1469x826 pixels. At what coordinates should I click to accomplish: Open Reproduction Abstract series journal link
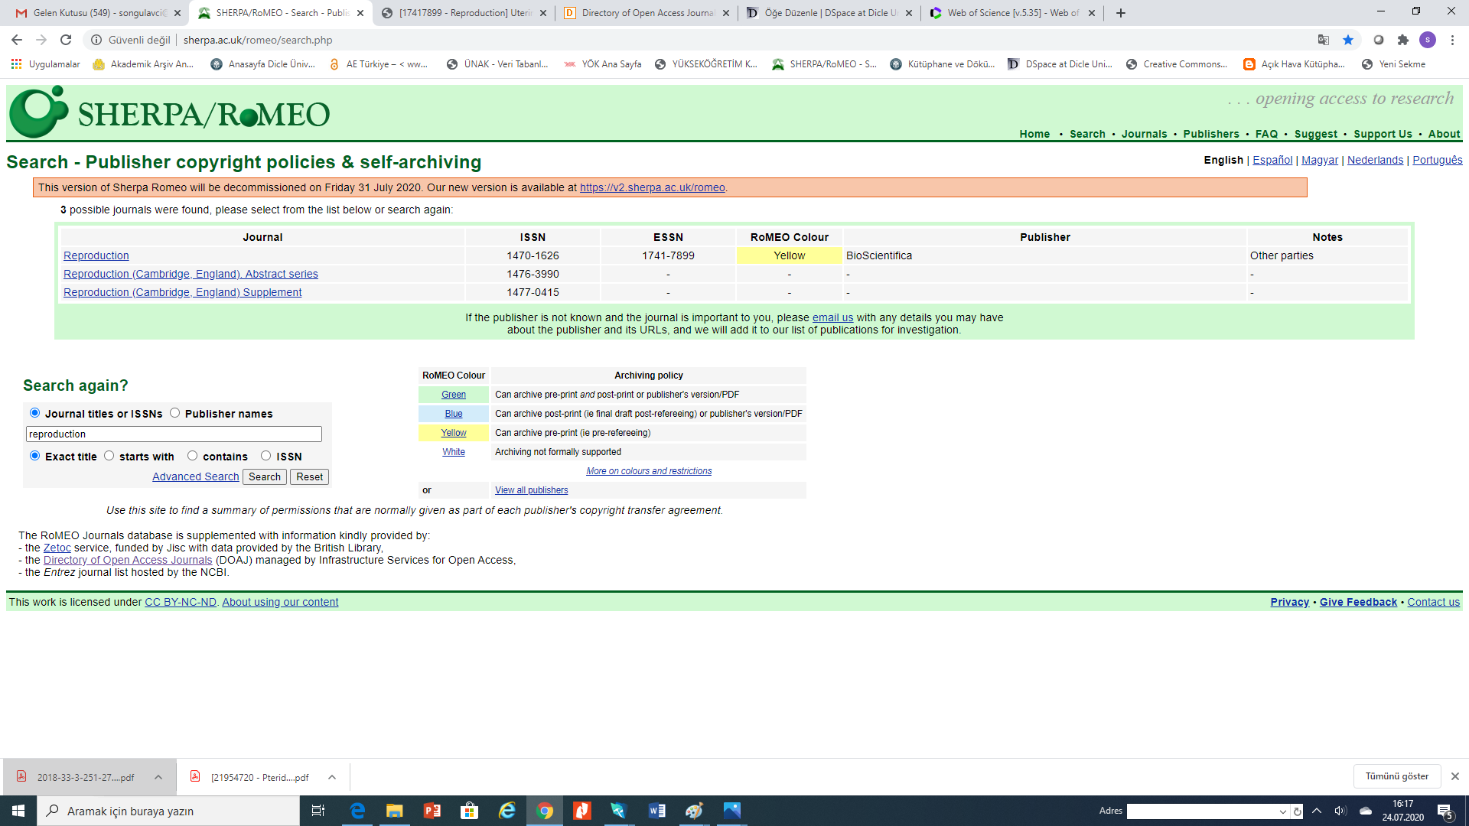click(x=191, y=274)
